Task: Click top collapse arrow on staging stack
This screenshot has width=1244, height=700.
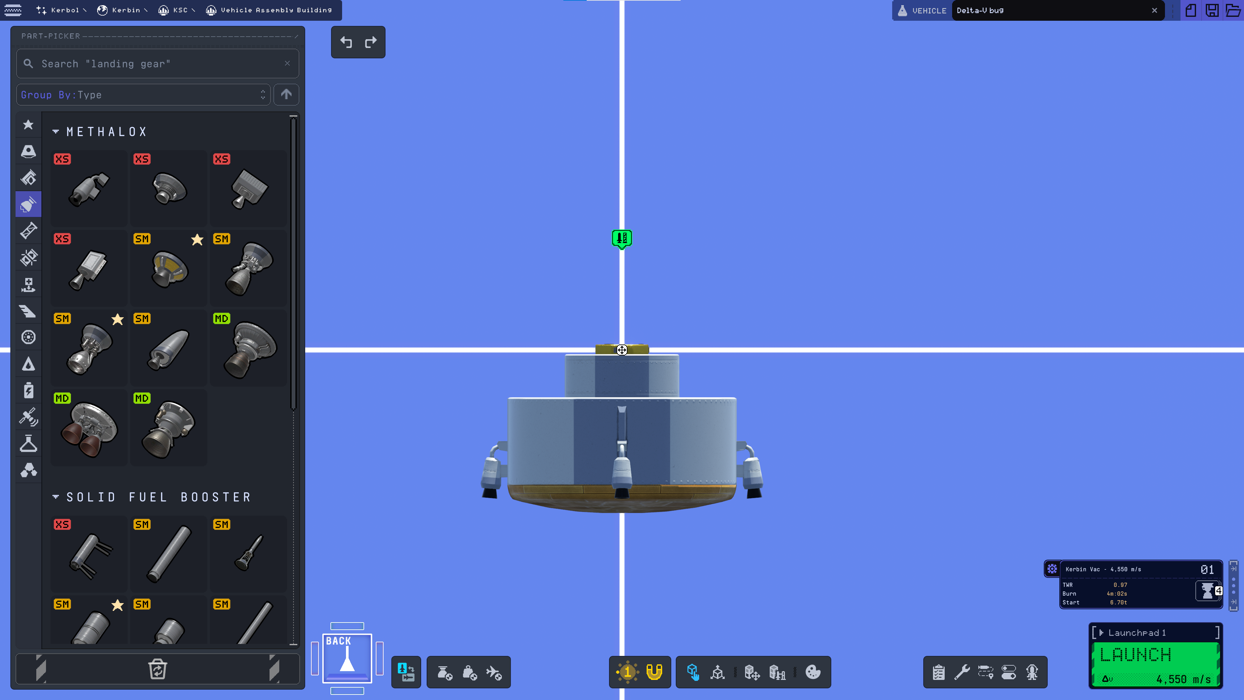Action: click(x=1233, y=569)
